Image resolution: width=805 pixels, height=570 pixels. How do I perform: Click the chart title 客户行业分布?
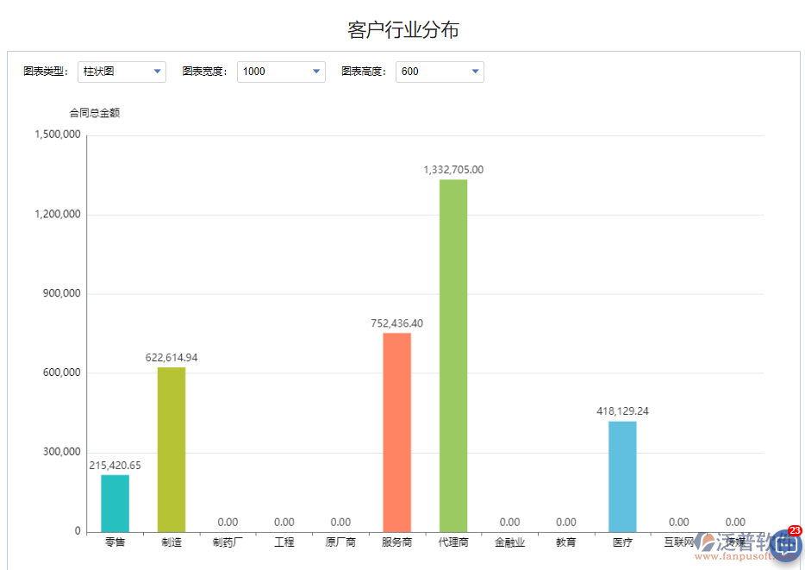point(402,28)
